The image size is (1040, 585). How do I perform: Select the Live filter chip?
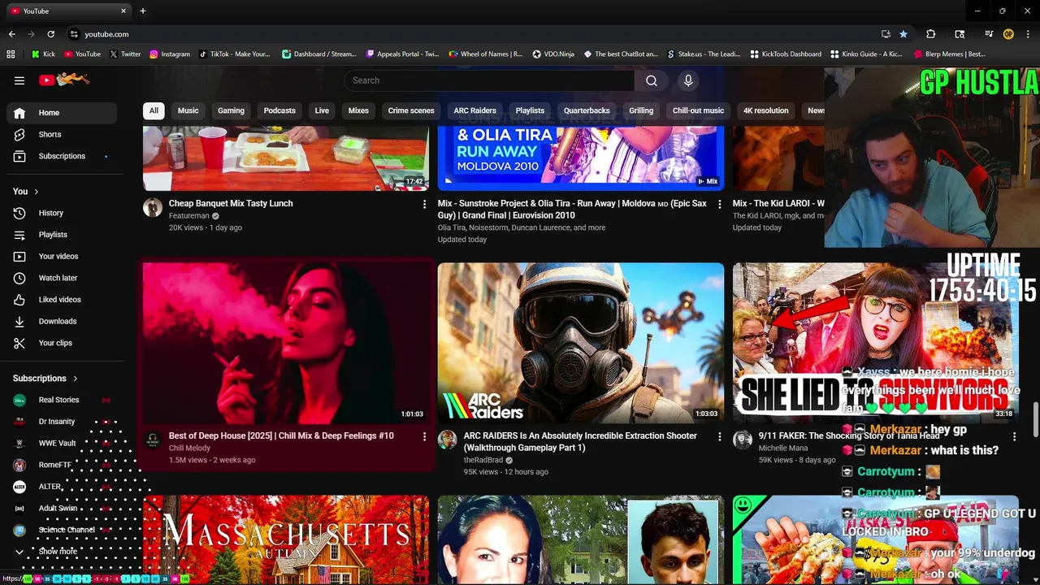tap(322, 110)
